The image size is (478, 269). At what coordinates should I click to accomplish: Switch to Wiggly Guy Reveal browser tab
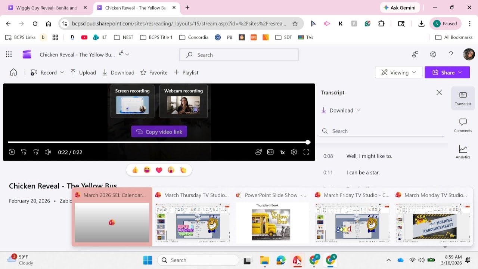pyautogui.click(x=47, y=7)
